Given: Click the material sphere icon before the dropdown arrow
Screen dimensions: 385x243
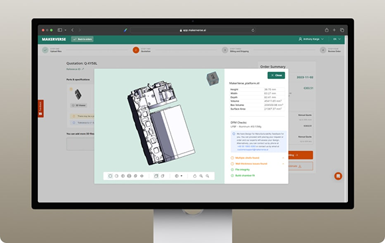Looking at the screenshot, I should tap(177, 176).
